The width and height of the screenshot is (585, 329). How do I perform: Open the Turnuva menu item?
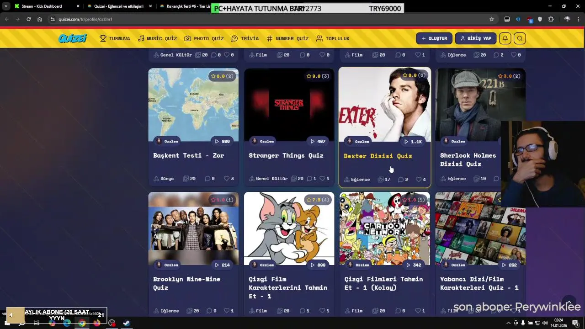coord(115,38)
